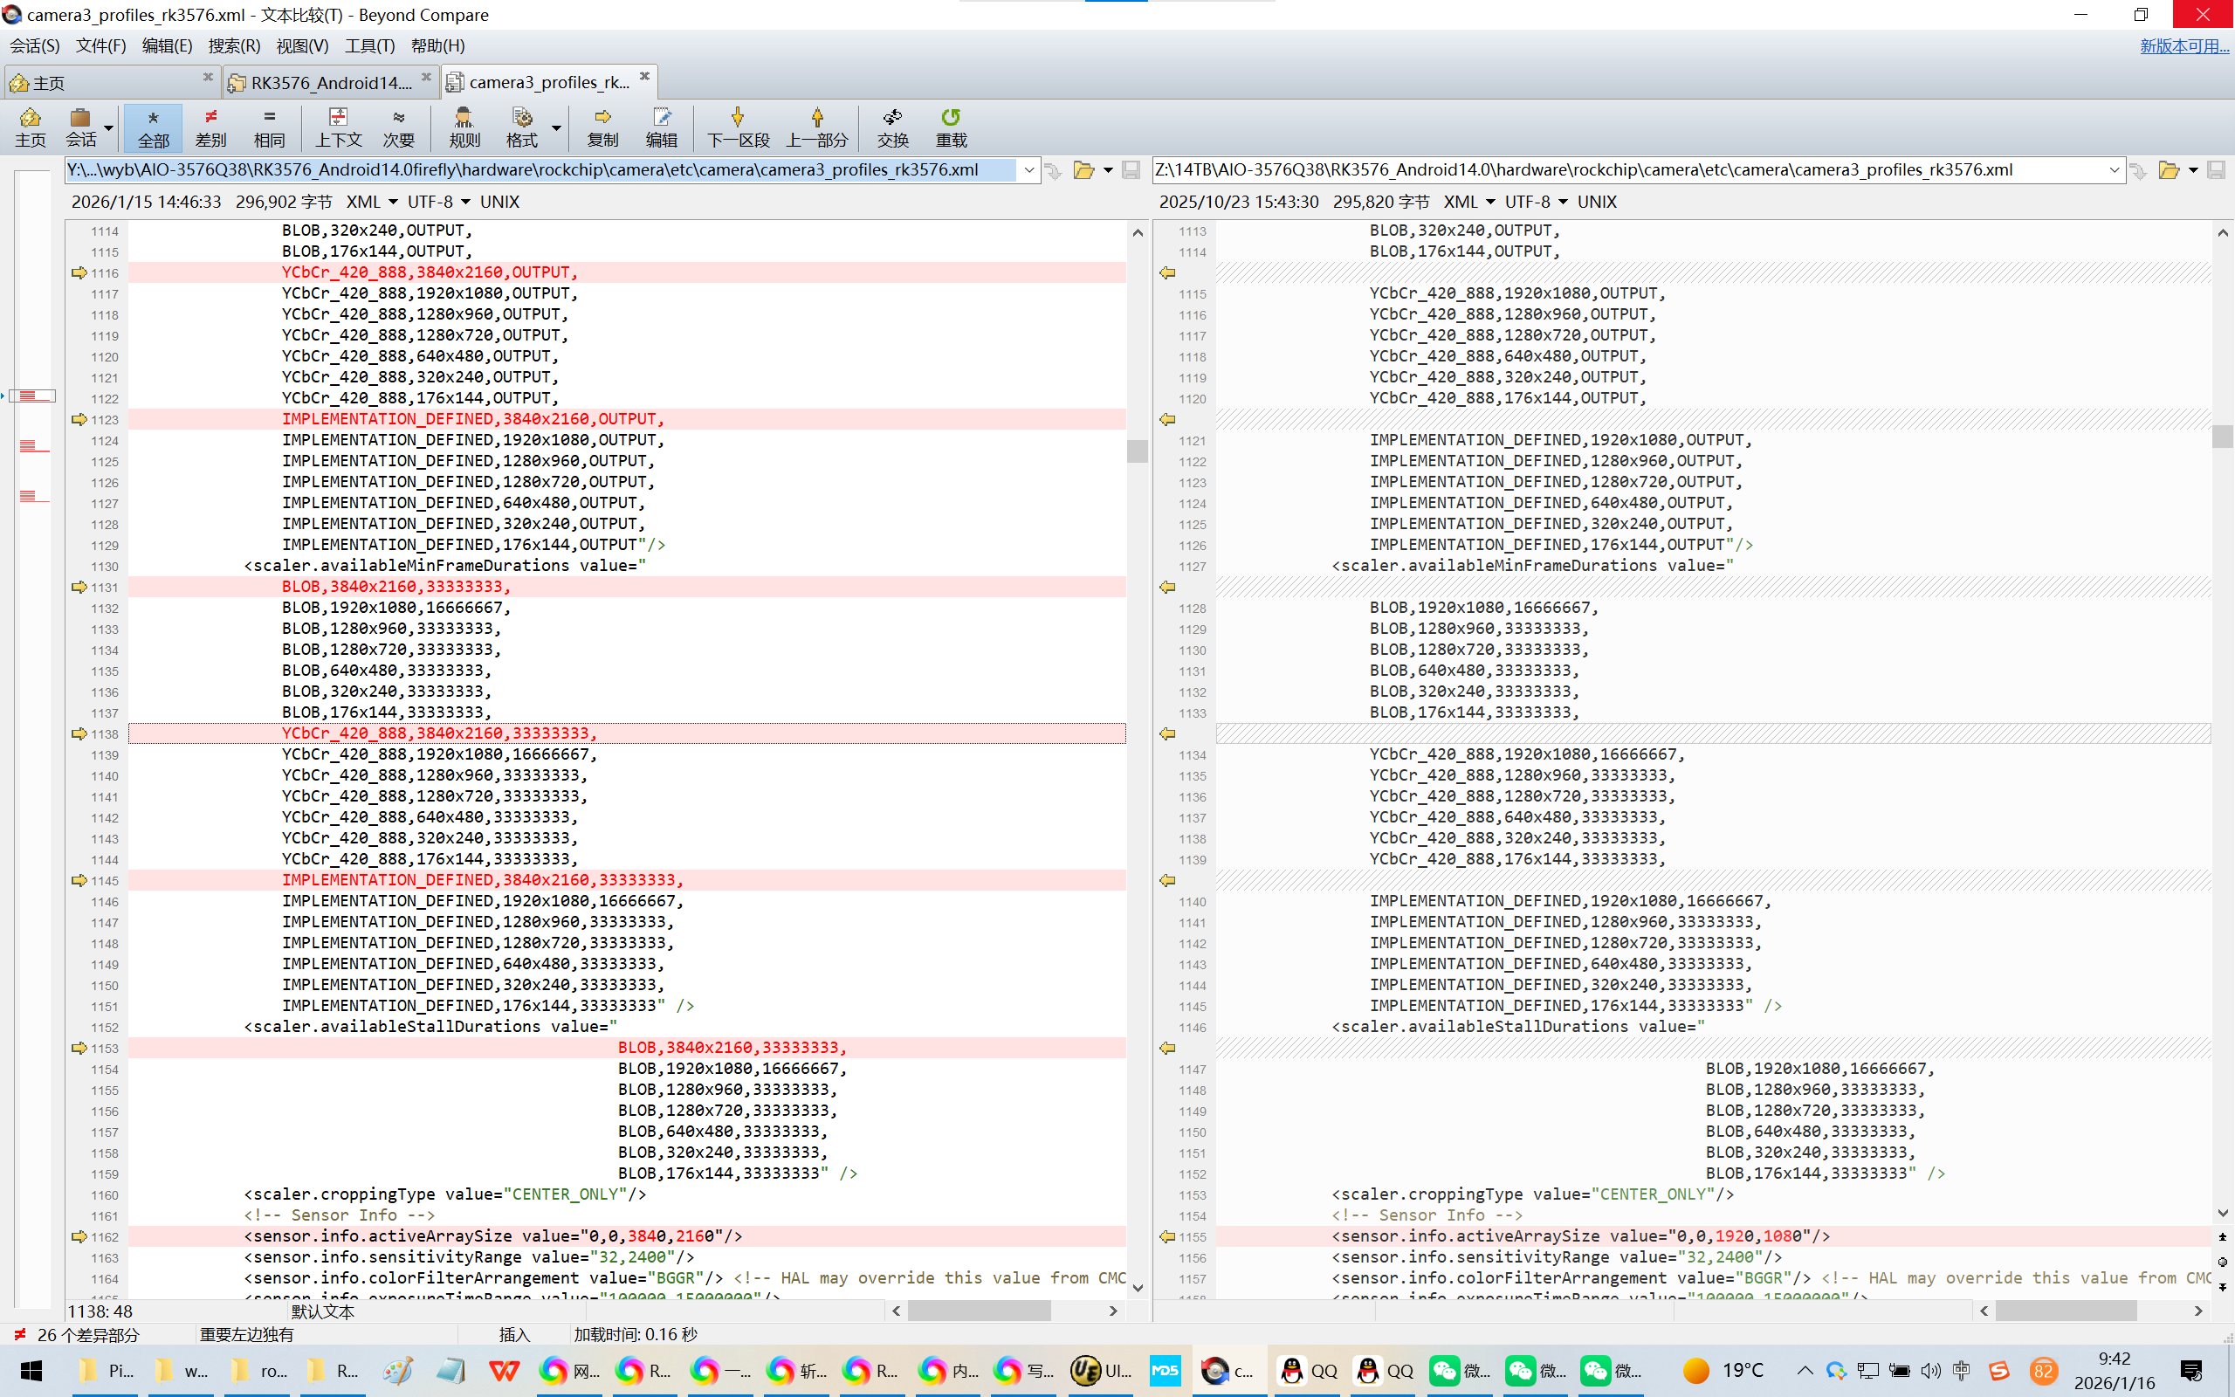
Task: Toggle Show Differences (差别) filter
Action: (210, 127)
